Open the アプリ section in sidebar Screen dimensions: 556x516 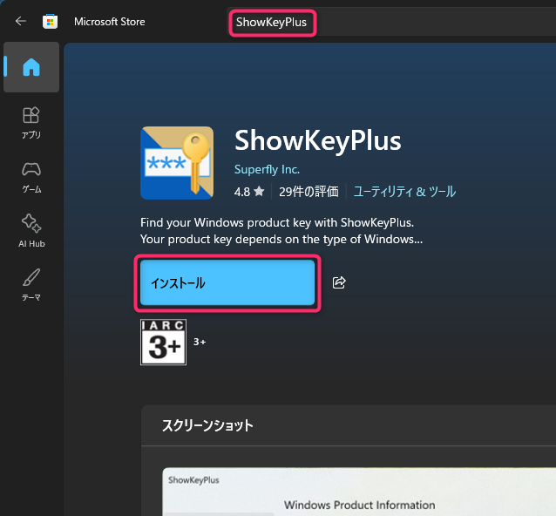click(31, 123)
